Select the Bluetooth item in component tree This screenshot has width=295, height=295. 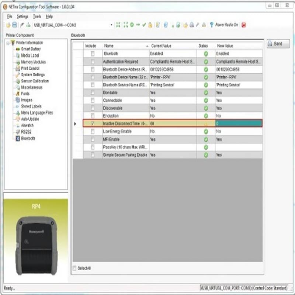click(28, 138)
